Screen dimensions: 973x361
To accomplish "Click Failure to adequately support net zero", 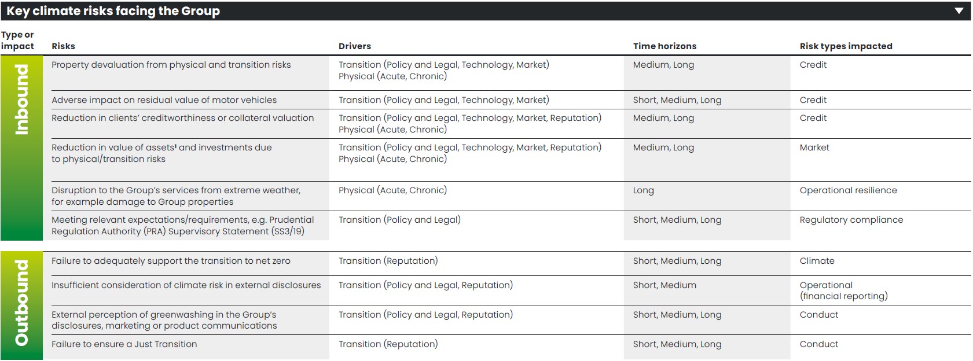I will (171, 261).
